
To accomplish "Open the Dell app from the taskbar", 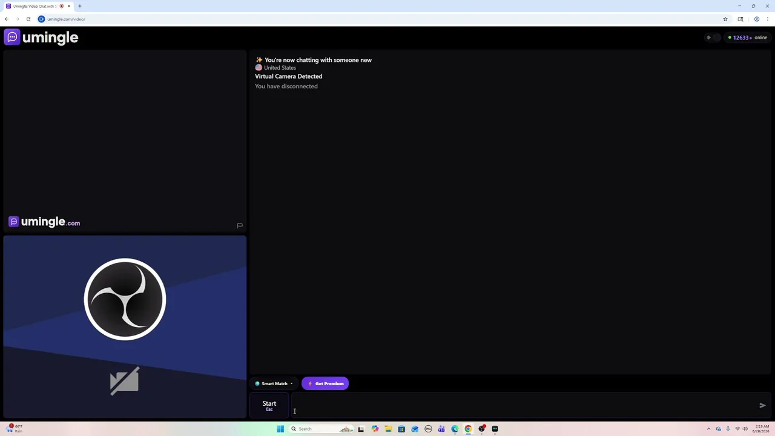I will (428, 429).
